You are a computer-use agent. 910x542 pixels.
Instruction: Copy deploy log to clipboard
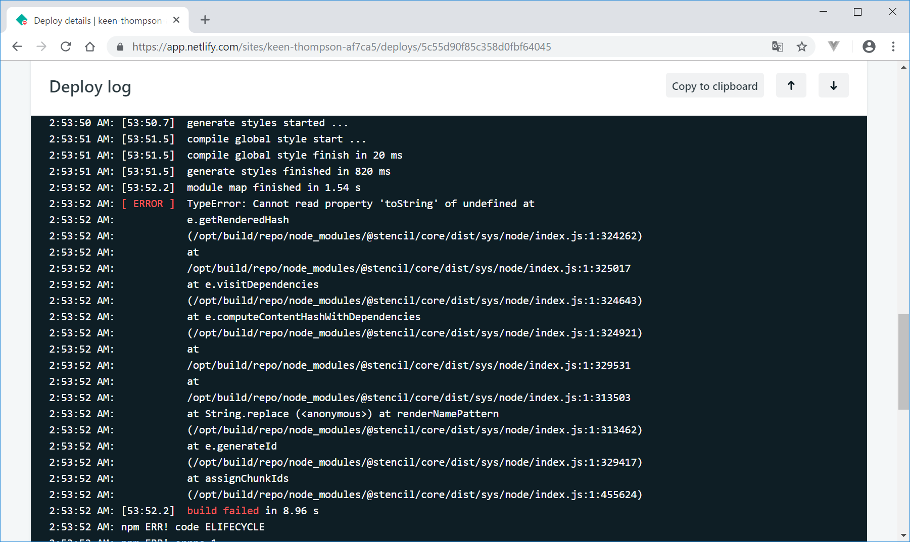click(x=714, y=86)
